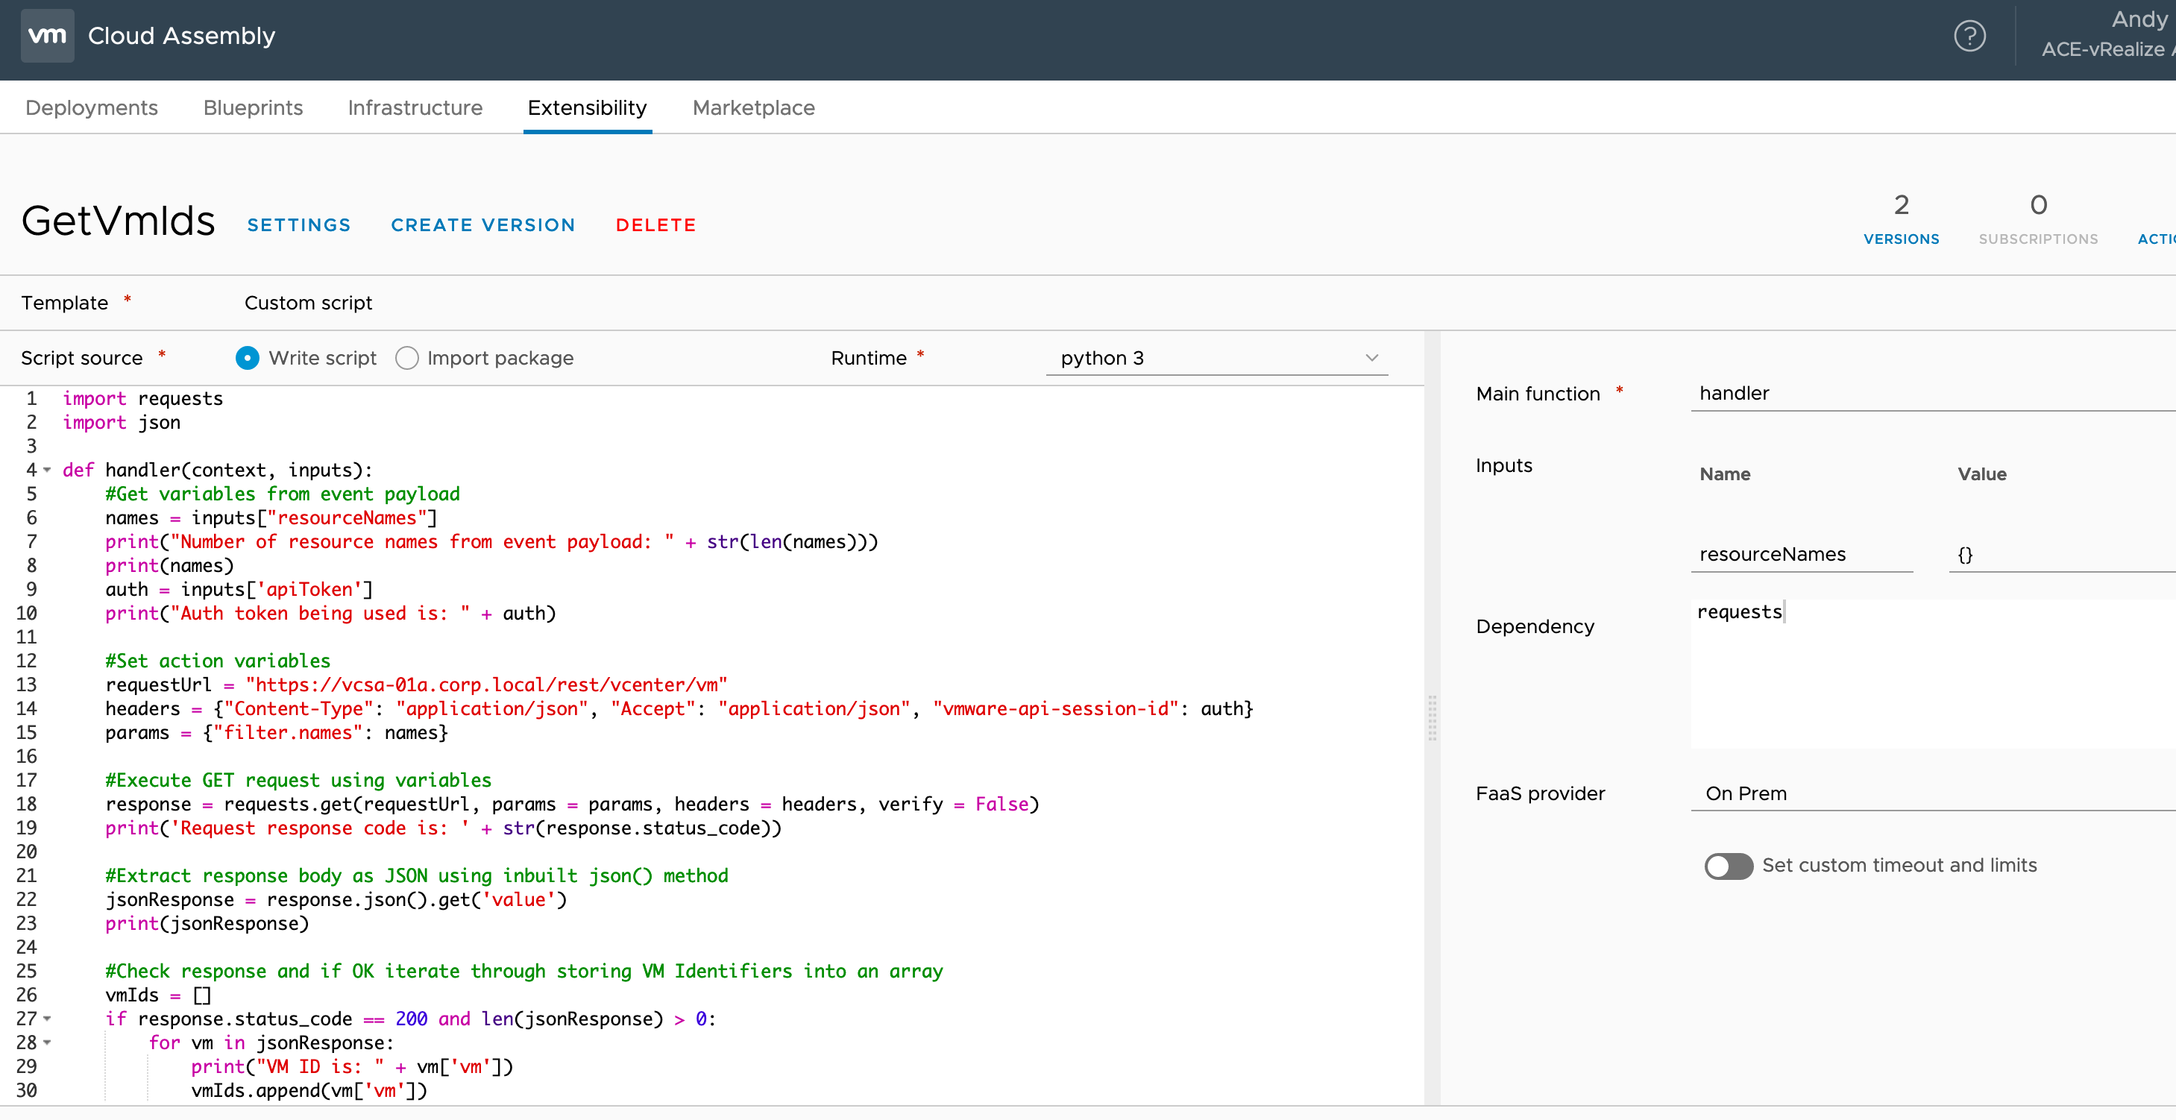Collapse code fold arrow at line 4
2176x1120 pixels.
(x=47, y=470)
